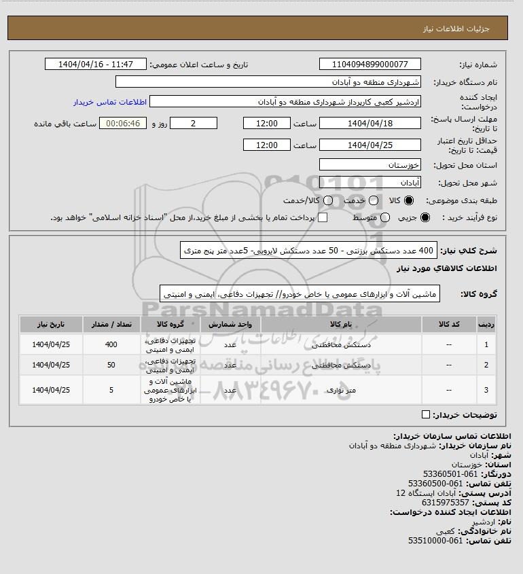Click the quantity cell showing 5

(x=111, y=390)
